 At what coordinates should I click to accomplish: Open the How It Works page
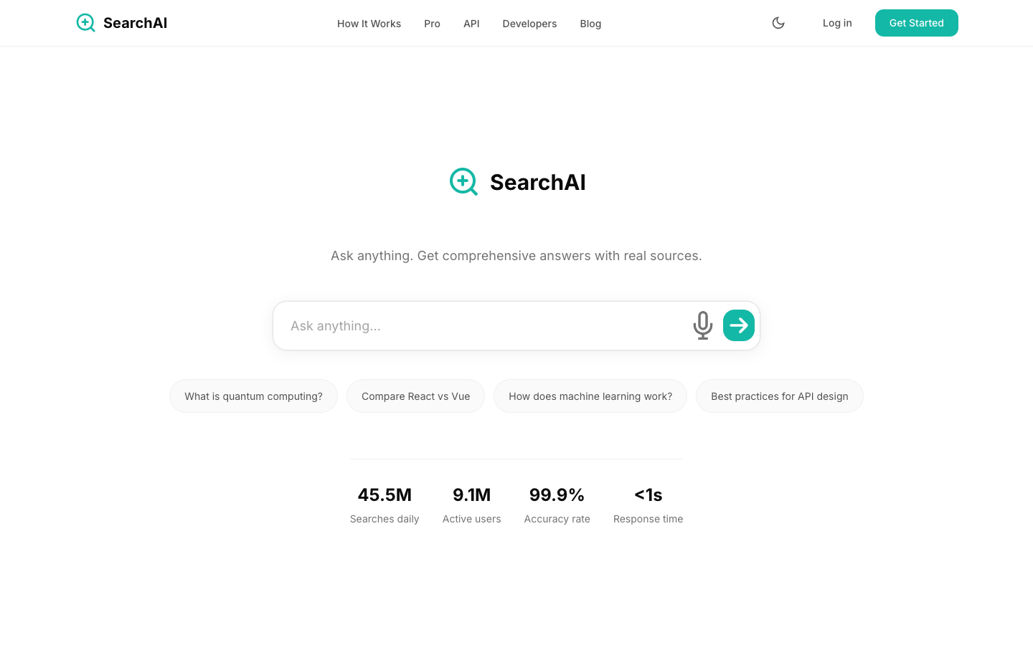369,24
